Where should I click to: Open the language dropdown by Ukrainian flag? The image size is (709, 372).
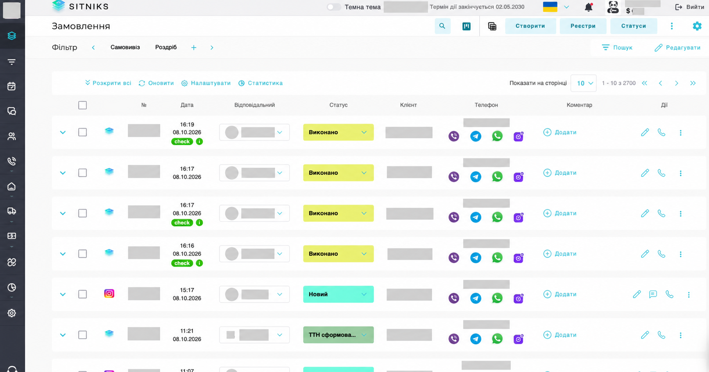(x=566, y=7)
